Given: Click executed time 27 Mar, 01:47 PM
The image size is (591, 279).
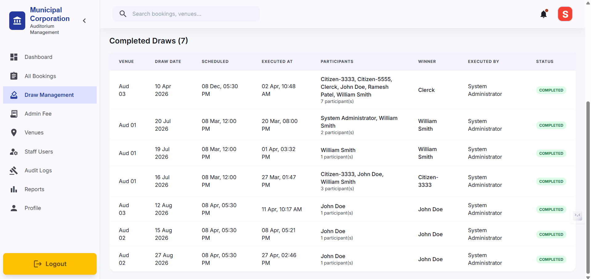Looking at the screenshot, I should [279, 181].
